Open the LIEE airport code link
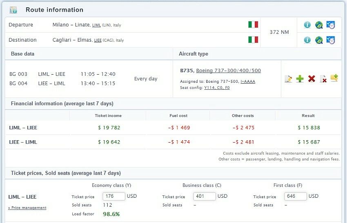The width and height of the screenshot is (347, 223). click(98, 40)
